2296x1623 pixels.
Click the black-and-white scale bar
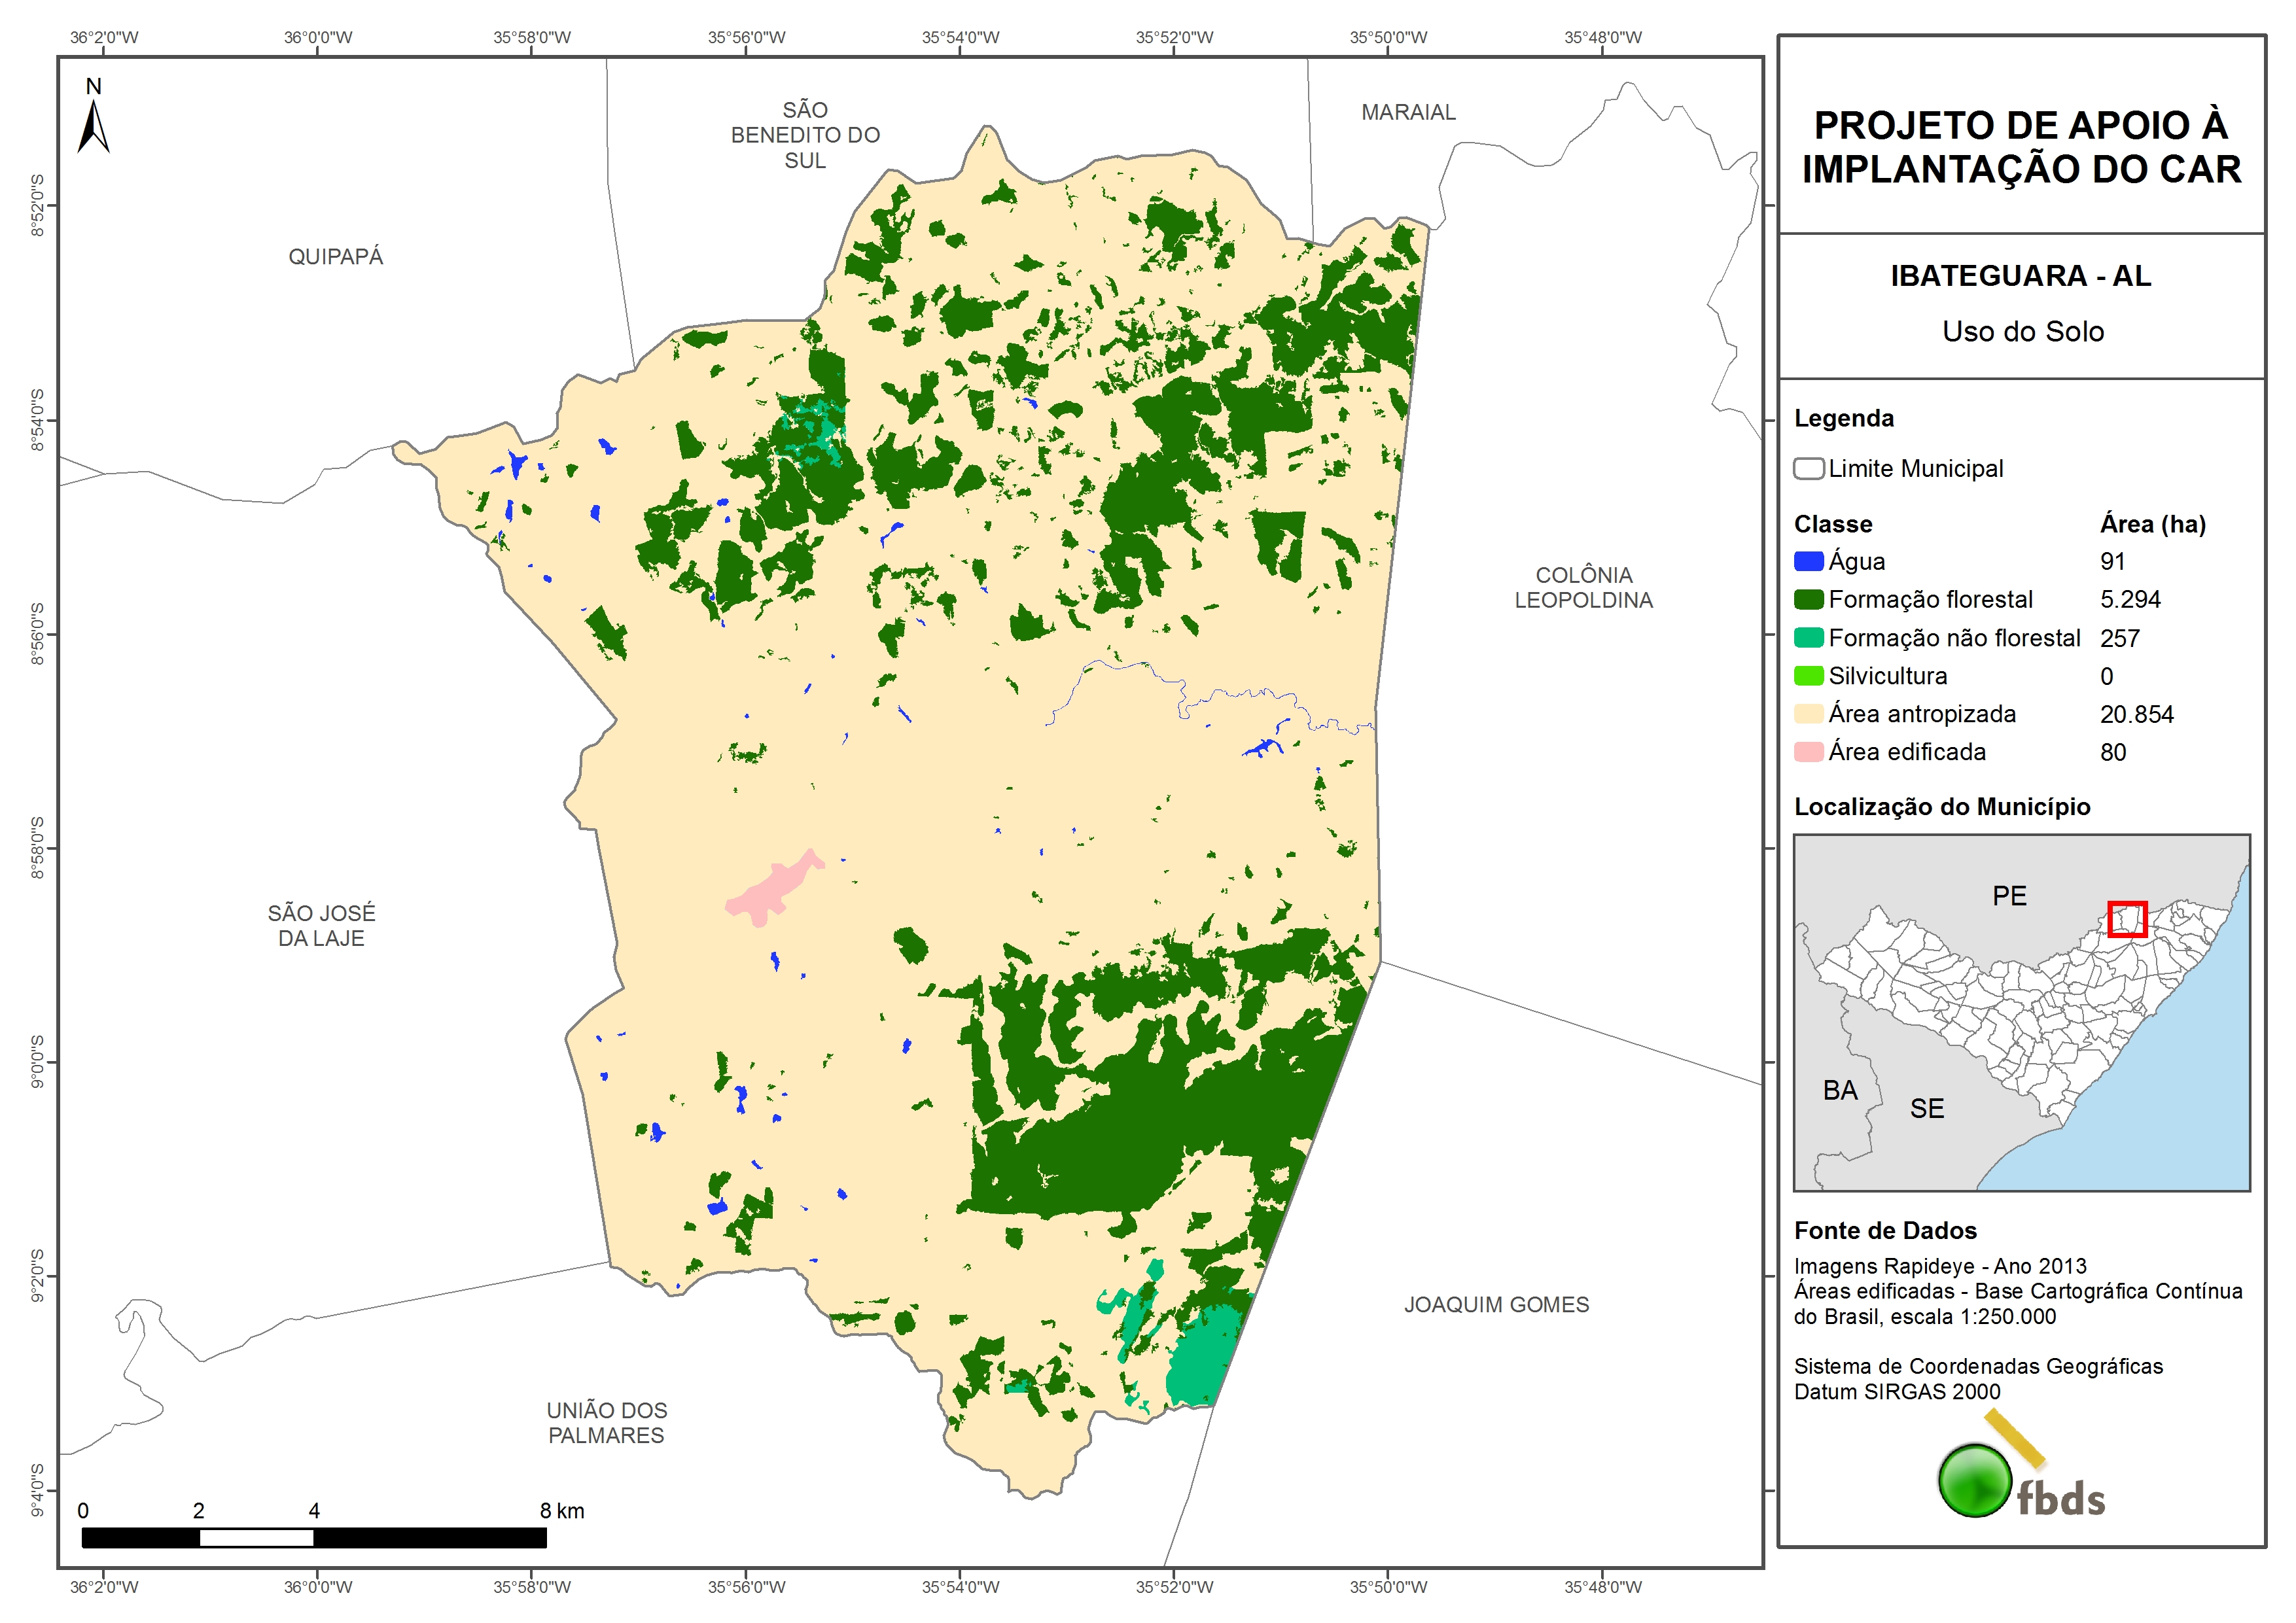(x=314, y=1537)
